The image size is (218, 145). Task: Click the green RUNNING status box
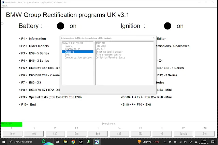pos(11,124)
